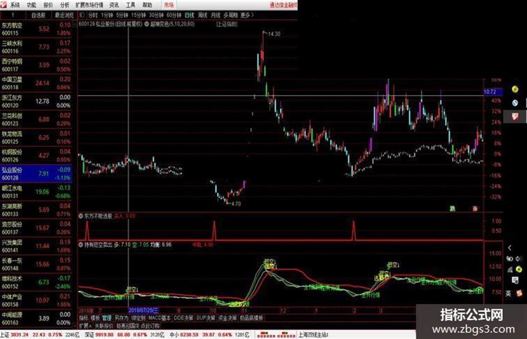The height and width of the screenshot is (339, 527).
Task: Select stock row 兴发集团 600141
Action: [36, 247]
